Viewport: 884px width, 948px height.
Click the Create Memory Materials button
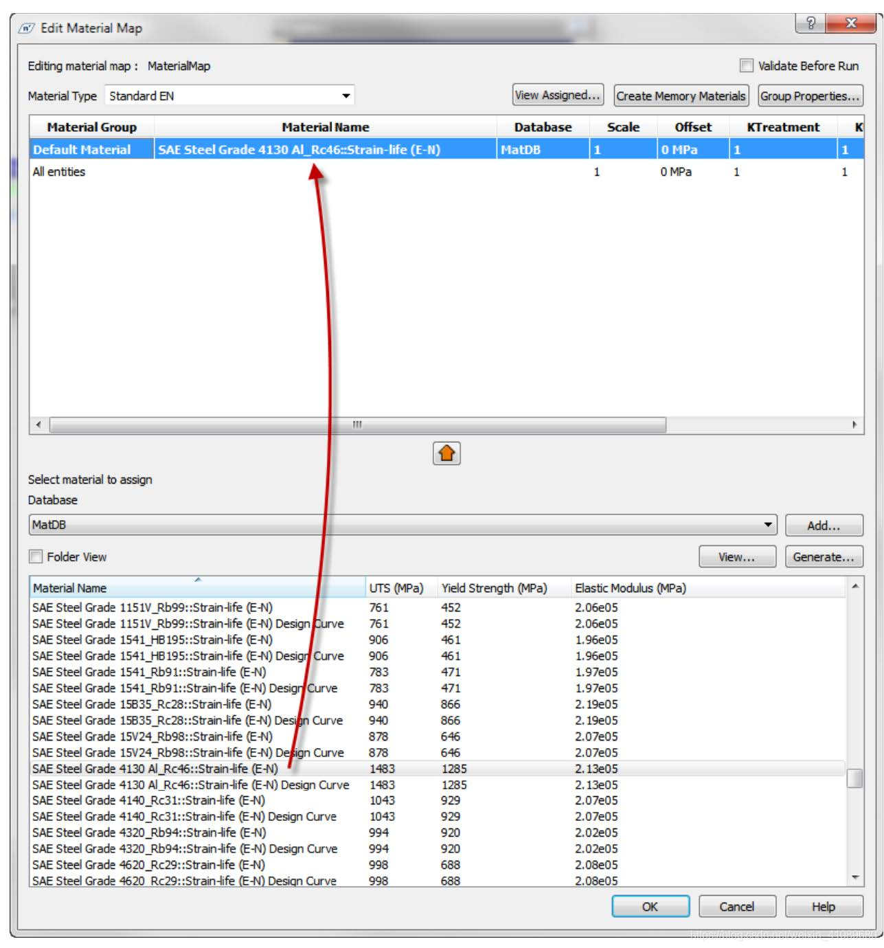(680, 96)
